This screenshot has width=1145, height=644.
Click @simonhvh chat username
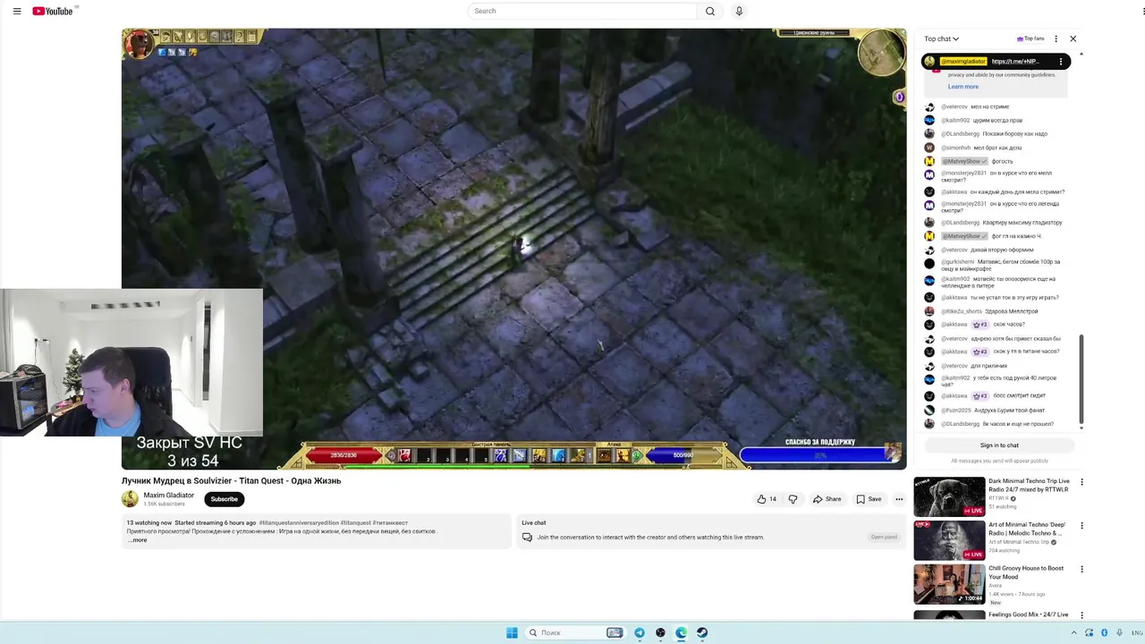tap(955, 148)
